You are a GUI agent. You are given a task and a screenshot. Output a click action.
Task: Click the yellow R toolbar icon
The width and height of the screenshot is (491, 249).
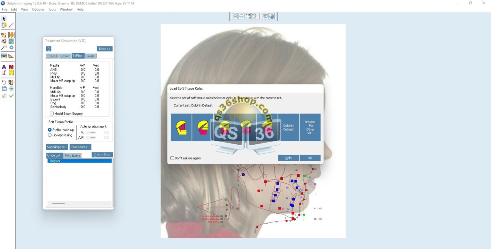11,73
